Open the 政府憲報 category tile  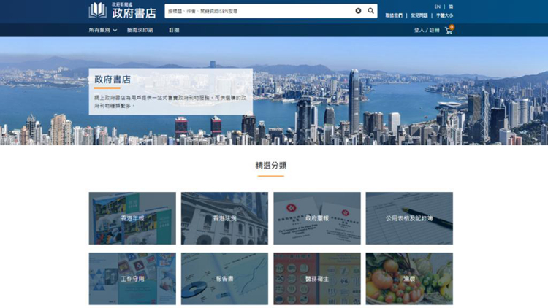pos(317,218)
